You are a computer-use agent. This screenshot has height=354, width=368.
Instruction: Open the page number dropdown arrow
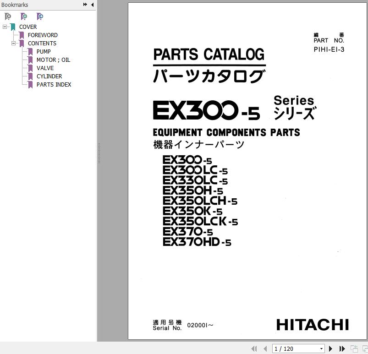click(322, 349)
